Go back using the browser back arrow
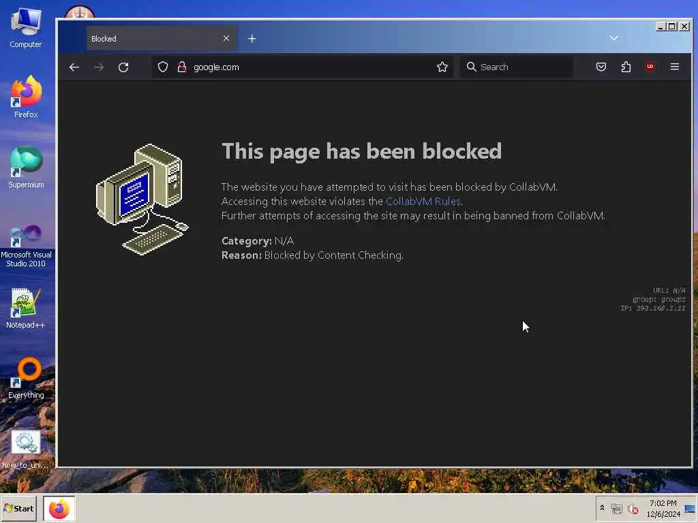The image size is (698, 523). (74, 67)
